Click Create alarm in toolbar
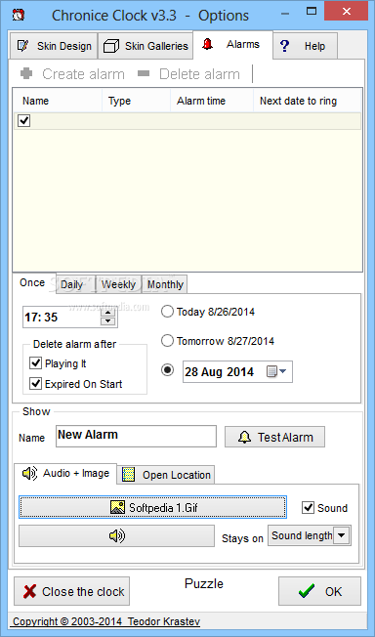This screenshot has width=375, height=637. click(x=72, y=74)
